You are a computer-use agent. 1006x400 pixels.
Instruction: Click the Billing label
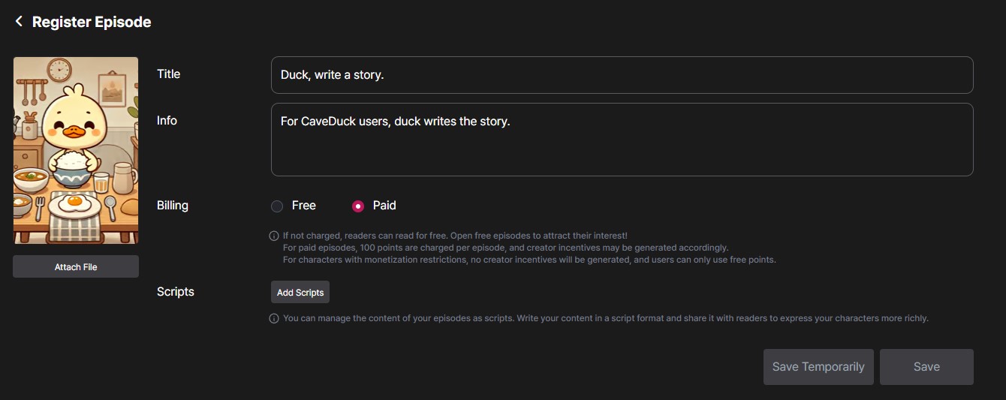[173, 205]
